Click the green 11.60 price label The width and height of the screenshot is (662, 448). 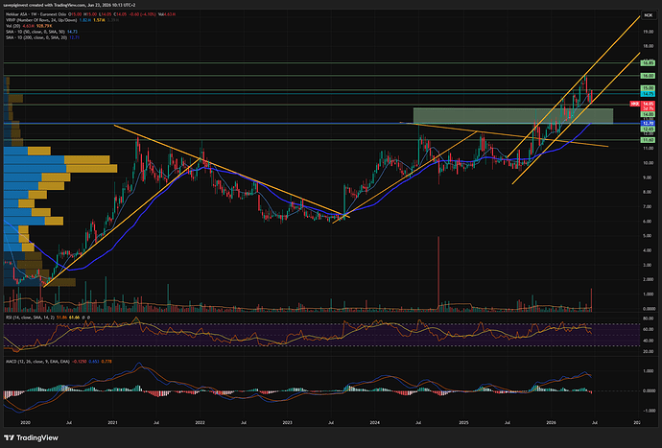click(x=648, y=139)
